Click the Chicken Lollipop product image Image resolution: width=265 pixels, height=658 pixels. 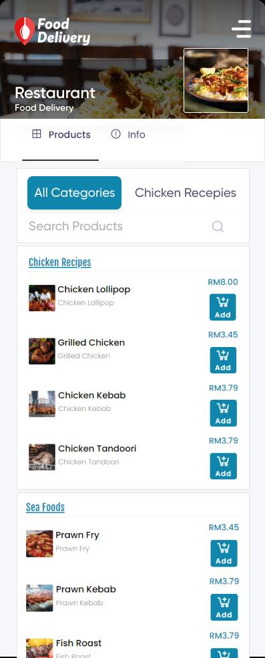pos(42,298)
